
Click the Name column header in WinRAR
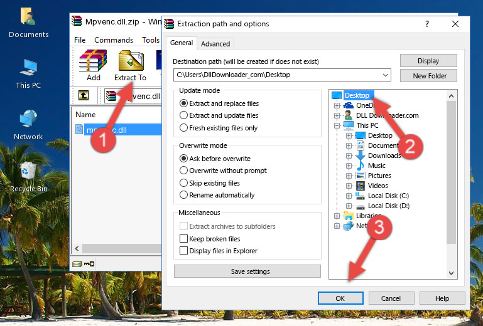(x=85, y=115)
